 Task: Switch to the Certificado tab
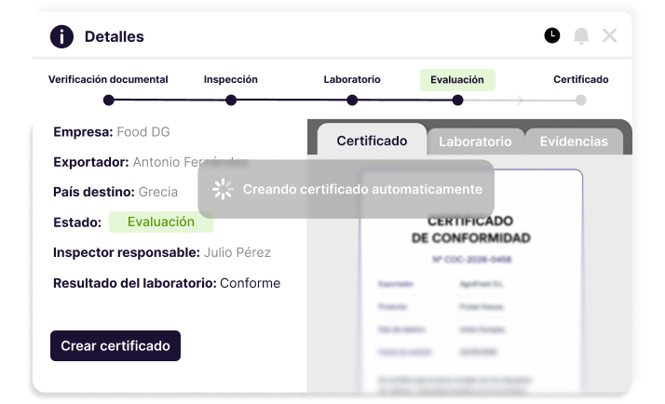click(x=372, y=141)
